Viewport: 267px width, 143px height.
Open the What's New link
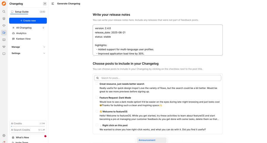(22, 137)
